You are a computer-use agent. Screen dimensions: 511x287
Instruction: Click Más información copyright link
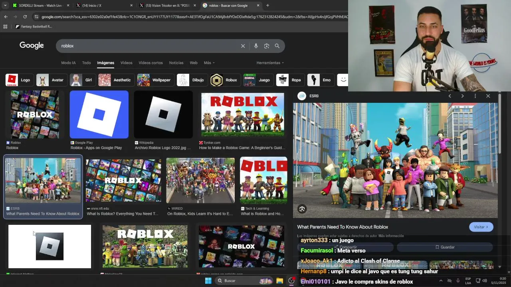(x=391, y=236)
